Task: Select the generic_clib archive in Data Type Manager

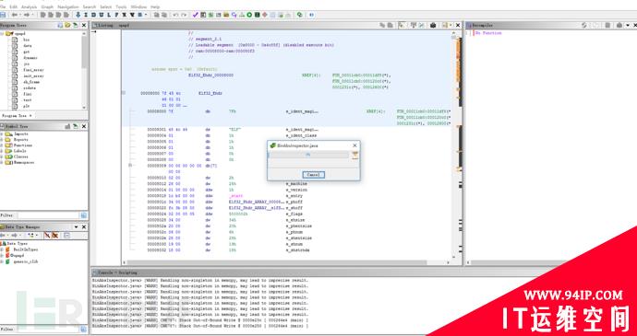Action: point(26,261)
